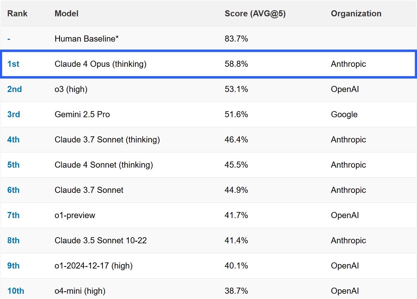Click the 51.6% score cell
Screen dimensions: 417x299
[236, 114]
